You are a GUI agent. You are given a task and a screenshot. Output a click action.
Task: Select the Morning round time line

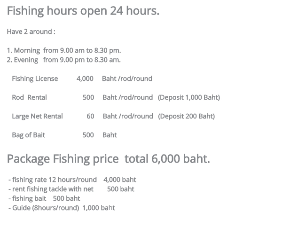pyautogui.click(x=64, y=50)
